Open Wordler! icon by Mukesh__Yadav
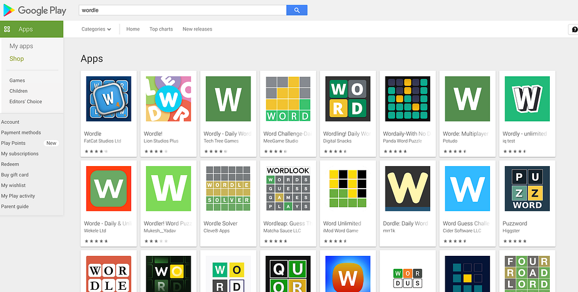Viewport: 578px width, 292px height. pyautogui.click(x=168, y=189)
